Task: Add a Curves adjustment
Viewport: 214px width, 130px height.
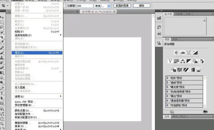Action: tap(189, 52)
